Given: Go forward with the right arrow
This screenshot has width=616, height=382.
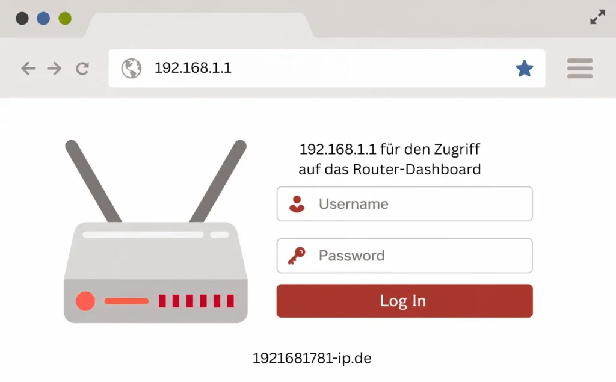Looking at the screenshot, I should point(54,69).
